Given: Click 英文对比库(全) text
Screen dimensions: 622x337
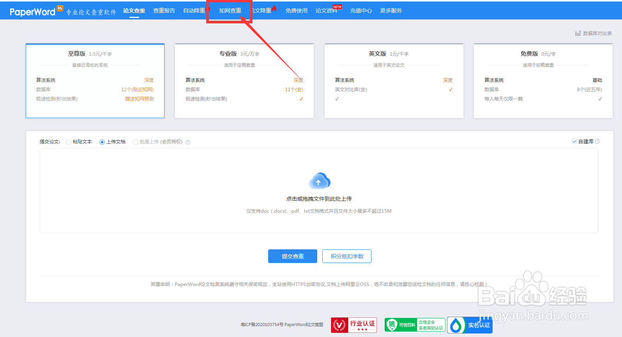Looking at the screenshot, I should tap(351, 90).
